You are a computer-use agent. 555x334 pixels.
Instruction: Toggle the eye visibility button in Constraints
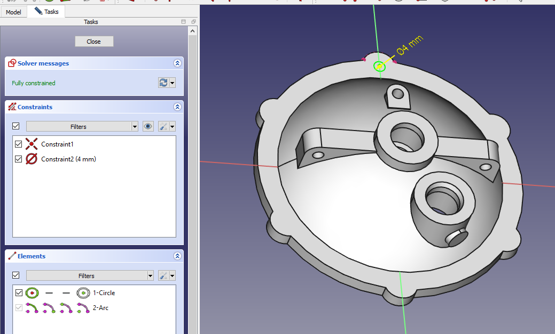tap(148, 126)
